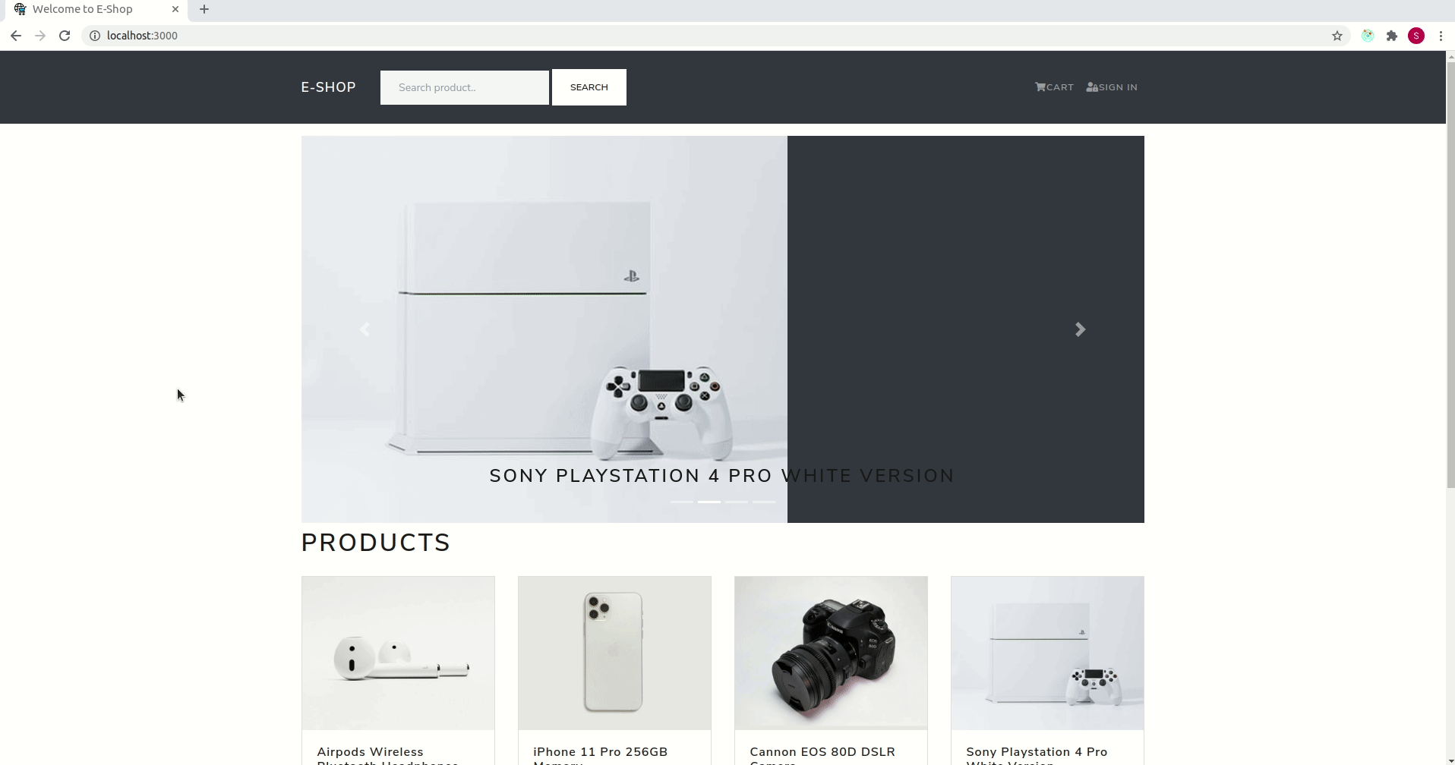Open the Chrome profile avatar
Screen dimensions: 1455x765
1416,36
